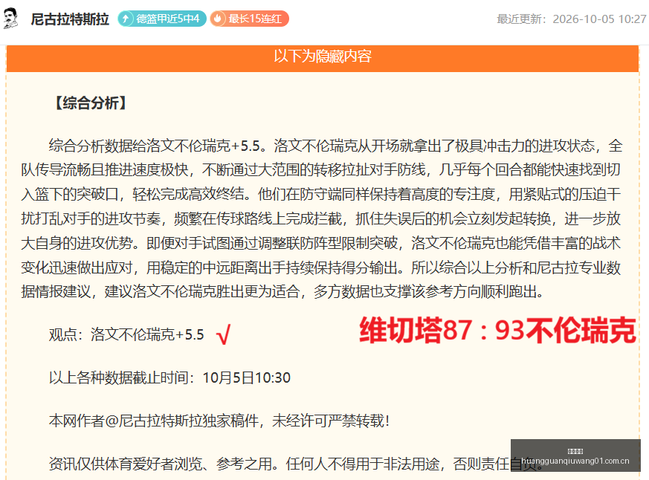The height and width of the screenshot is (480, 649).
Task: Click the red 维切塔87：93不伦瑞克 score text
Action: point(497,330)
